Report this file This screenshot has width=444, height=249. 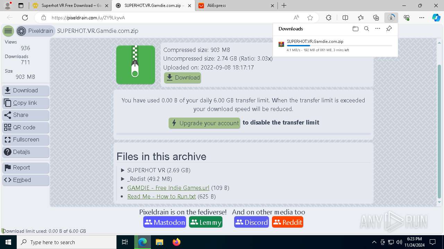coord(26,168)
